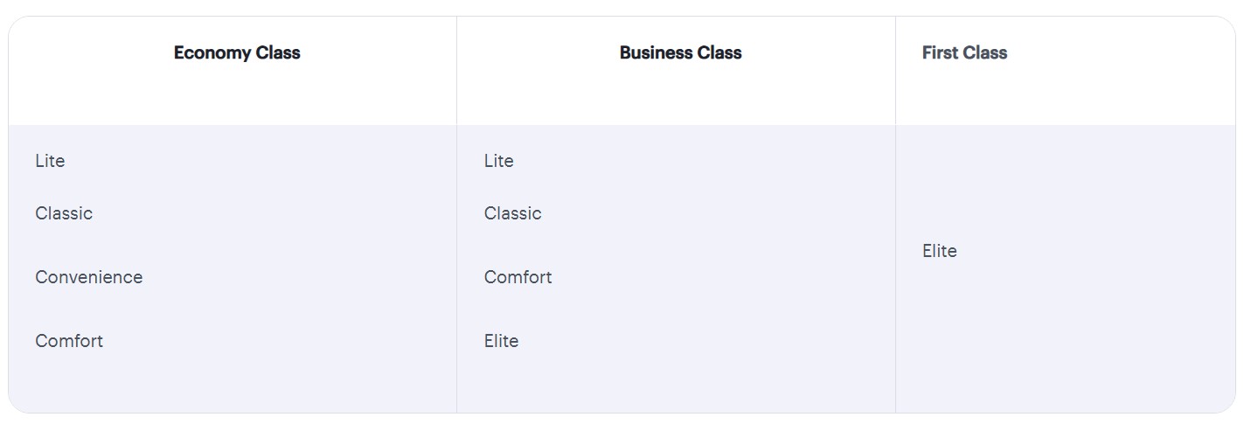Select the Business Class column header
1244x424 pixels.
(x=680, y=52)
